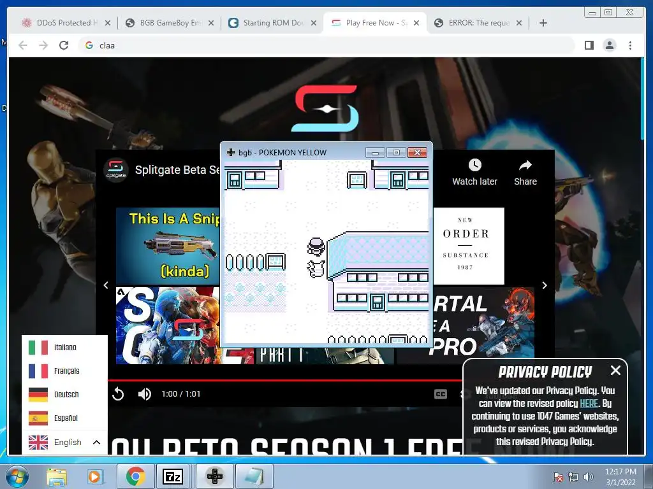Click the Chrome taskbar icon
653x489 pixels.
tap(135, 476)
